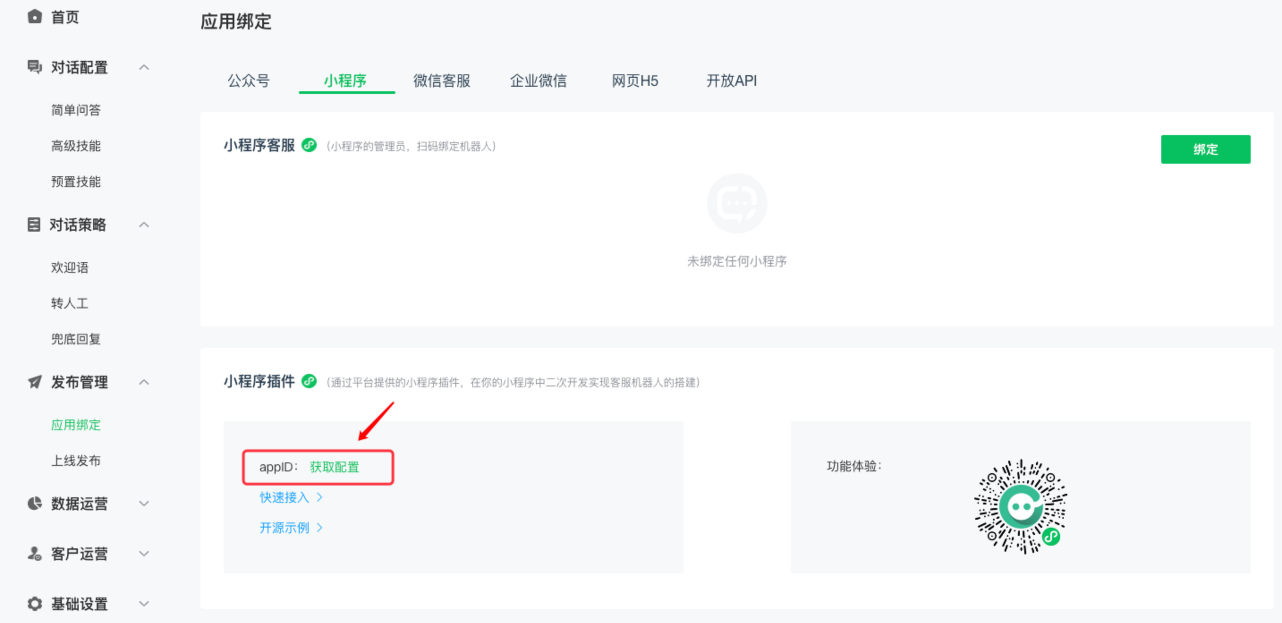Click the gear icon for 基础设置
Viewport: 1282px width, 623px height.
pyautogui.click(x=34, y=604)
